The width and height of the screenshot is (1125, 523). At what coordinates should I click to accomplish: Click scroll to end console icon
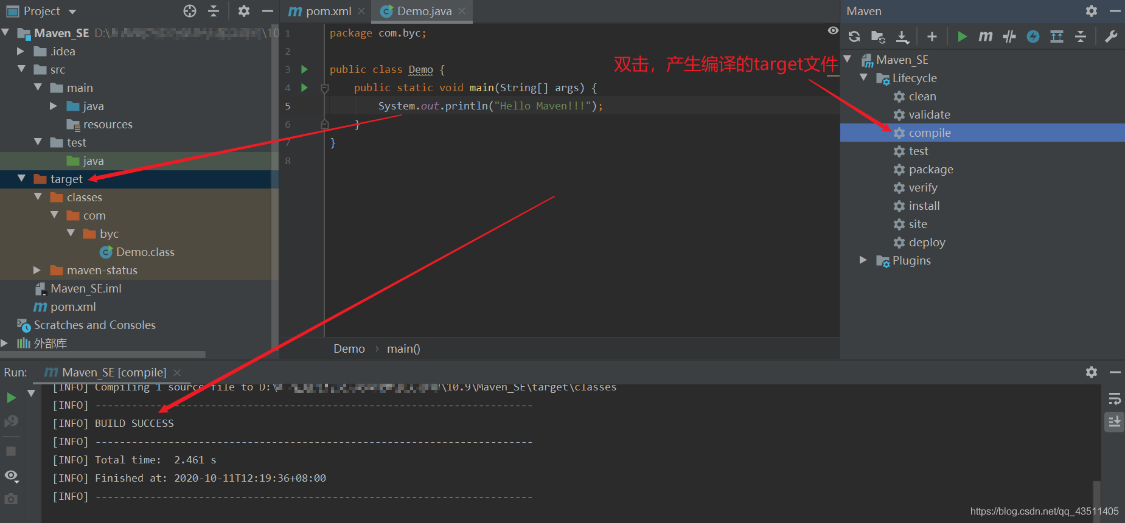coord(1115,421)
